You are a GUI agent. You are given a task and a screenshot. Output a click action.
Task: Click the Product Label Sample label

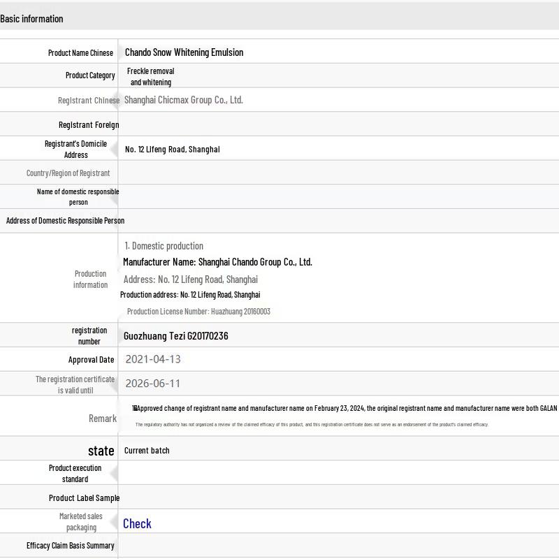coord(84,498)
